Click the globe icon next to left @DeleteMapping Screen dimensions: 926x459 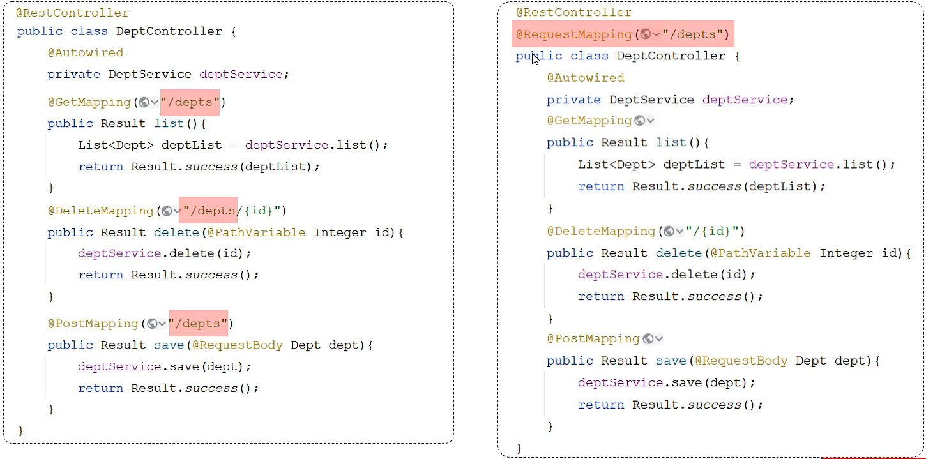tap(165, 211)
